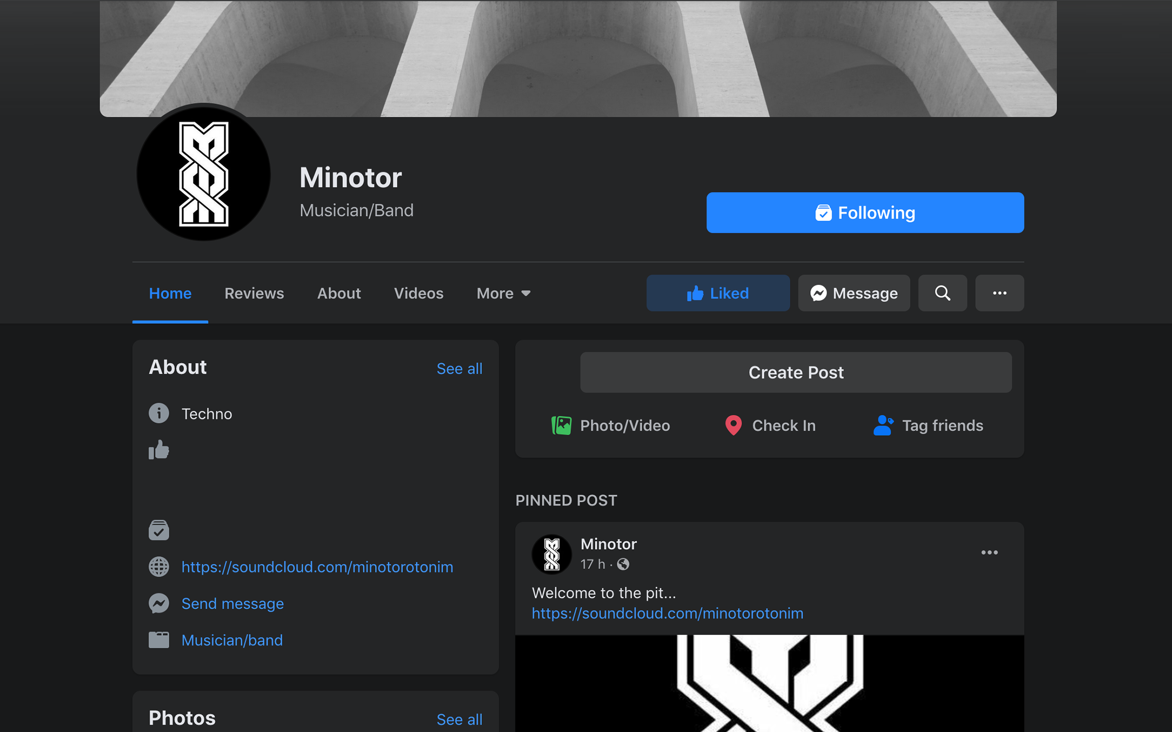Click the Photo/Video green image icon
The width and height of the screenshot is (1172, 732).
pyautogui.click(x=561, y=425)
